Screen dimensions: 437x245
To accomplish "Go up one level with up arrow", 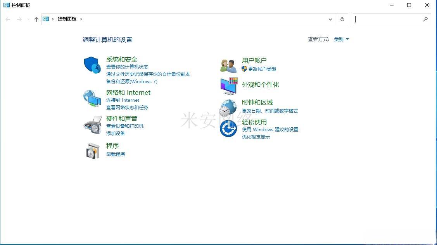I will 36,19.
